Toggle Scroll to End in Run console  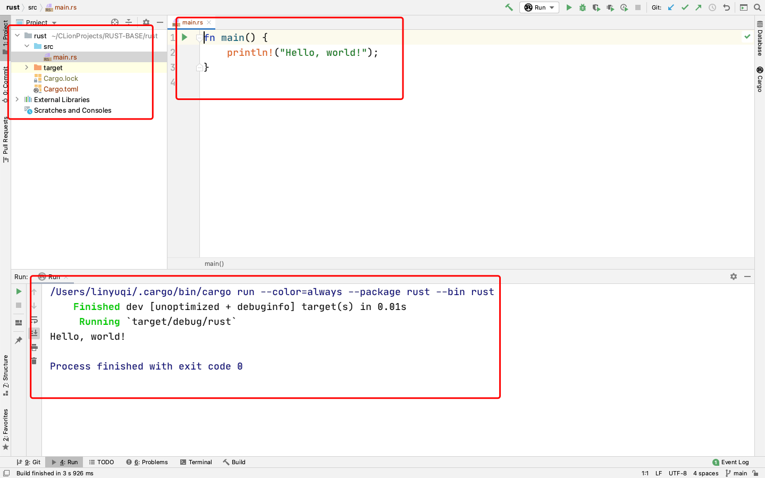(x=34, y=333)
